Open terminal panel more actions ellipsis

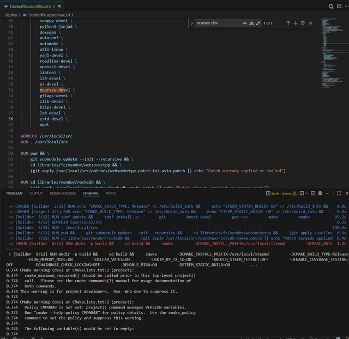[327, 193]
